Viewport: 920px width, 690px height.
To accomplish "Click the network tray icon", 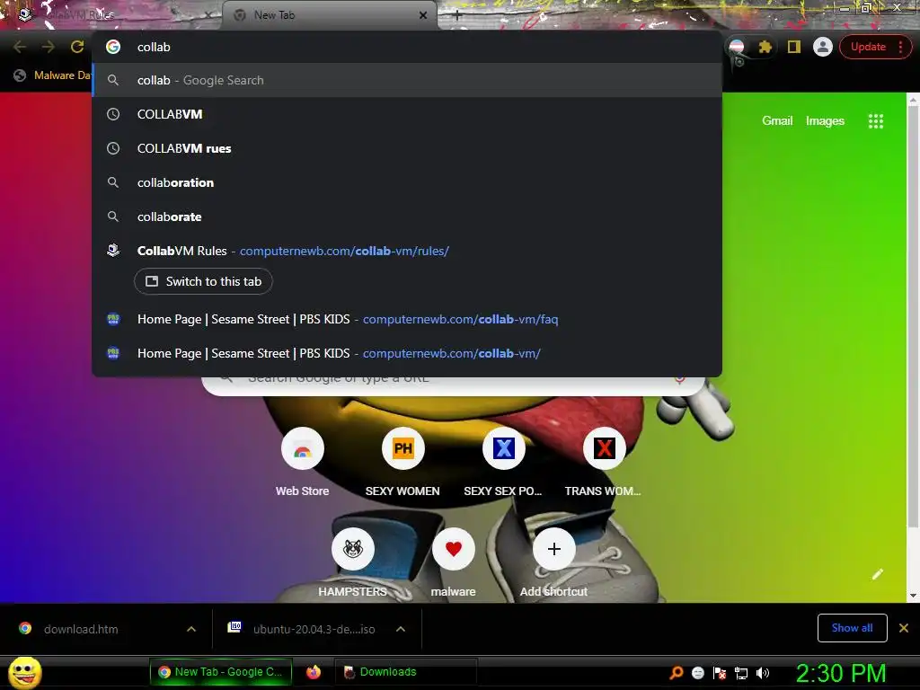I will tap(741, 673).
